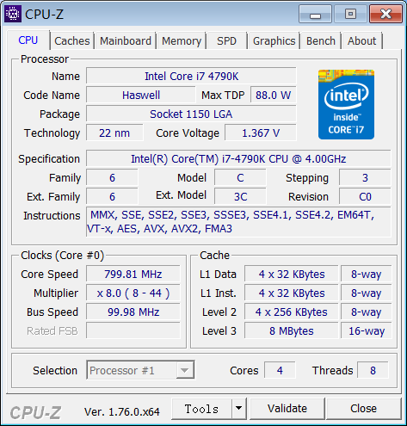Open the Bench tab
Image resolution: width=407 pixels, height=426 pixels.
[321, 41]
